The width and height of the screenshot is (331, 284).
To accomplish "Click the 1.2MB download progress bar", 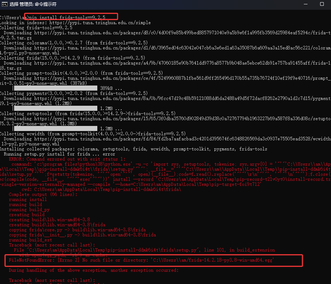I will click(55, 108).
